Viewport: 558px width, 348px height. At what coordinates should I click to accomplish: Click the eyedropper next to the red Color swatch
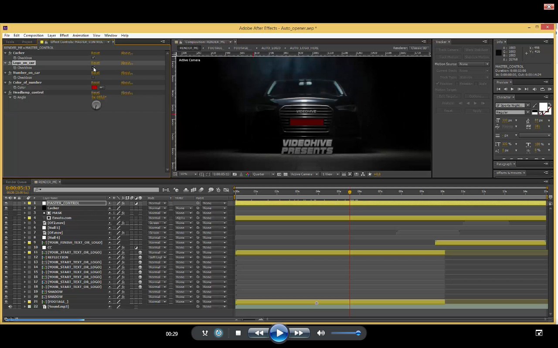pos(102,87)
